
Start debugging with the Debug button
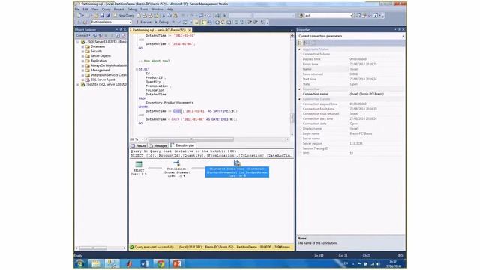tap(161, 22)
